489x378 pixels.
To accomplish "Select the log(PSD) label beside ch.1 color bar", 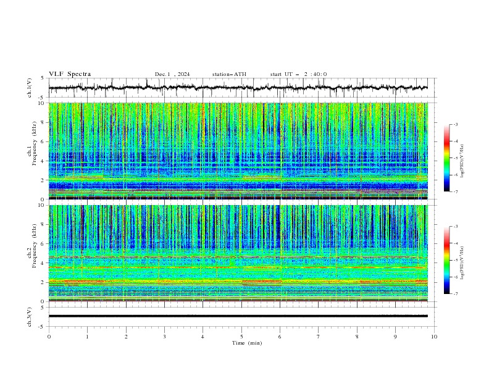I will click(x=462, y=161).
